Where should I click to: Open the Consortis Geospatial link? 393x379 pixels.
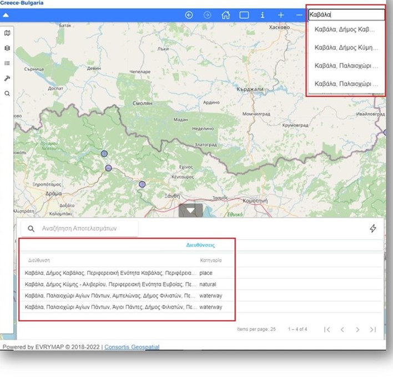pyautogui.click(x=132, y=347)
